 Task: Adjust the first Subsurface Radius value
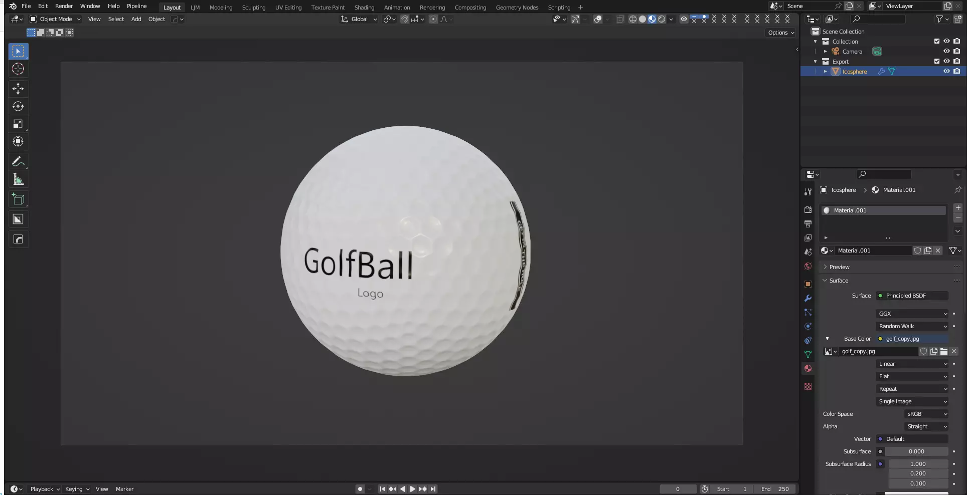point(918,464)
